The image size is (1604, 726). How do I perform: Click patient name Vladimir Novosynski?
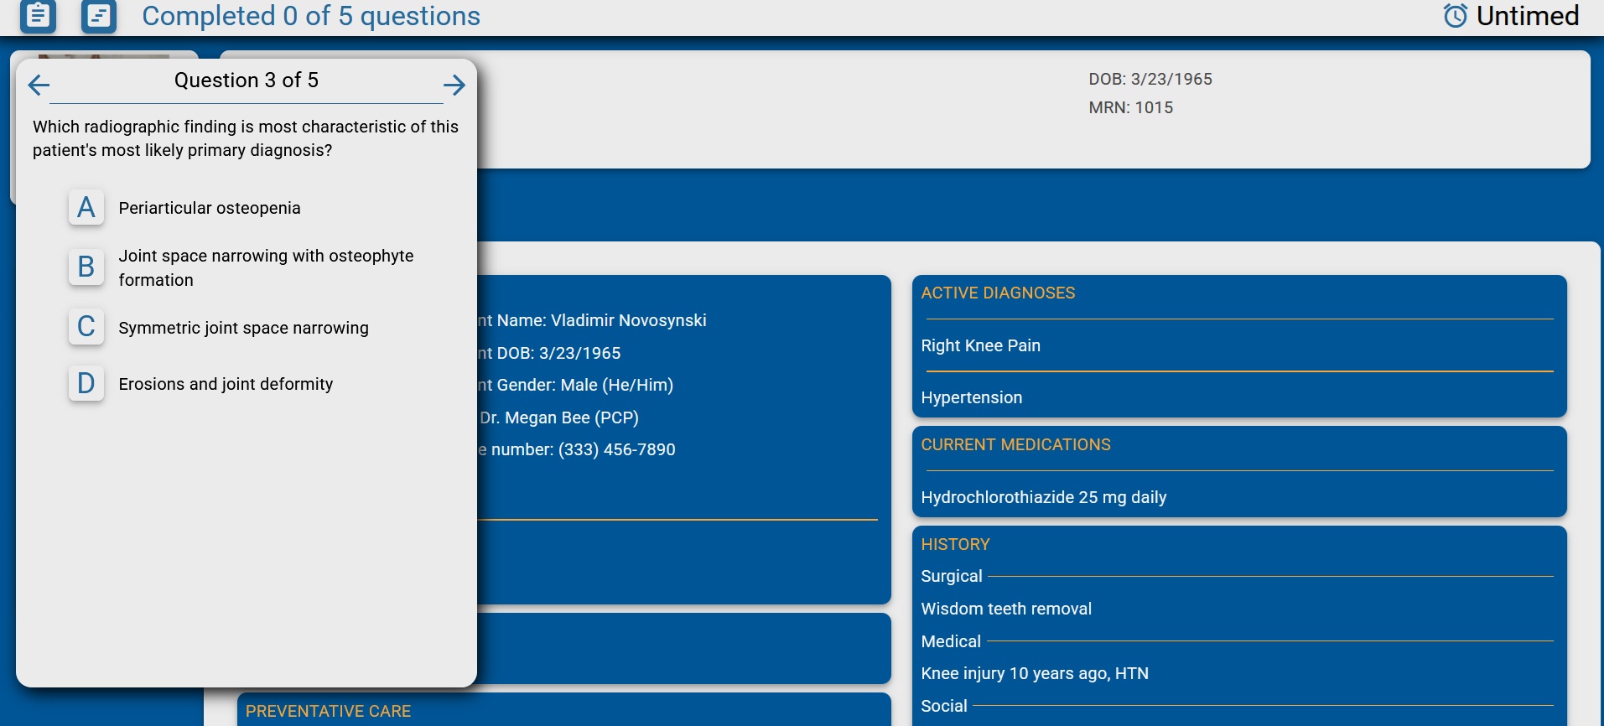[x=628, y=320]
